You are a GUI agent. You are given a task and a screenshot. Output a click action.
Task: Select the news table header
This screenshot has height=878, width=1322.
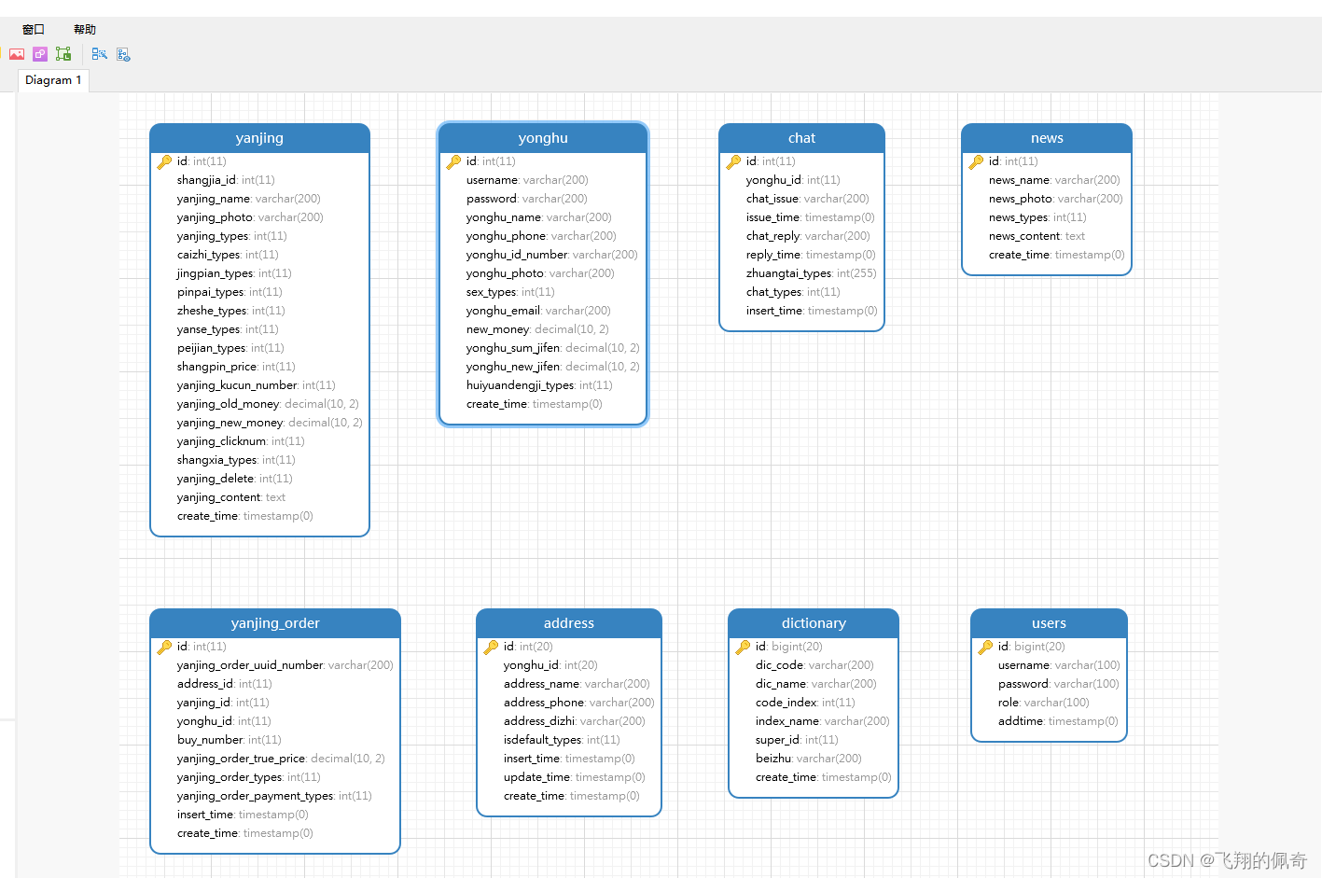click(x=1047, y=138)
